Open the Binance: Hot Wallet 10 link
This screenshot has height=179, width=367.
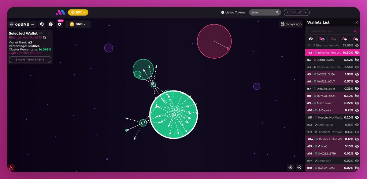25,38
